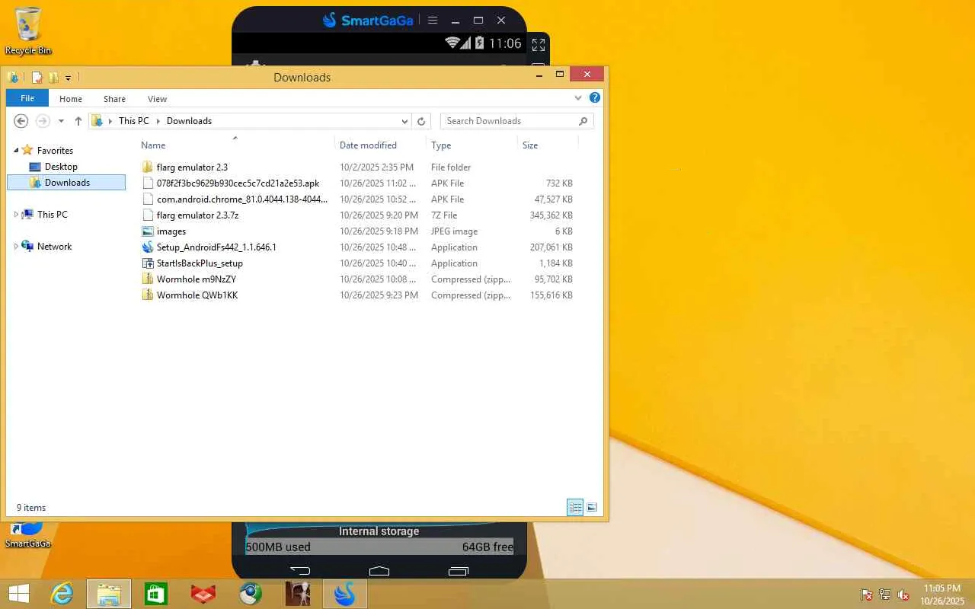This screenshot has height=609, width=975.
Task: Click the volume icon in the system tray
Action: pyautogui.click(x=903, y=595)
